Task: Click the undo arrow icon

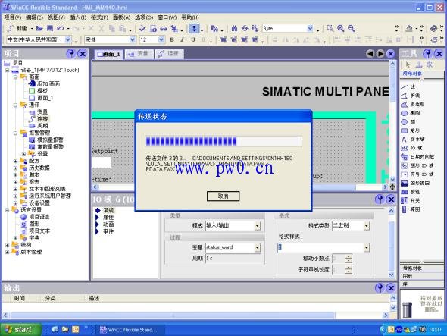Action: coord(60,28)
